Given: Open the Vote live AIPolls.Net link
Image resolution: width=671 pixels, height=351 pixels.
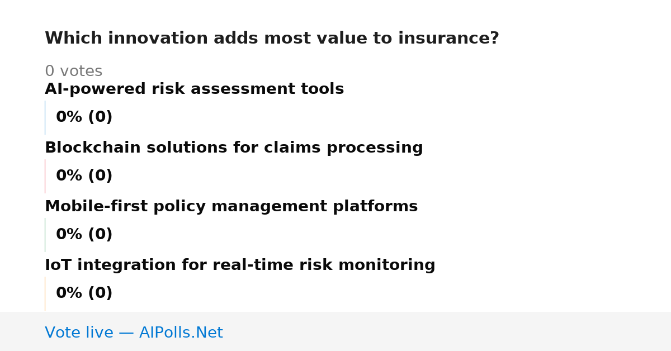Looking at the screenshot, I should (134, 333).
